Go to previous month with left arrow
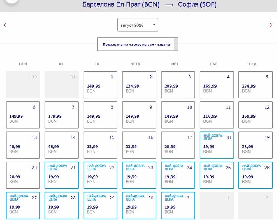Viewport: 277px width, 220px height. coord(5,25)
